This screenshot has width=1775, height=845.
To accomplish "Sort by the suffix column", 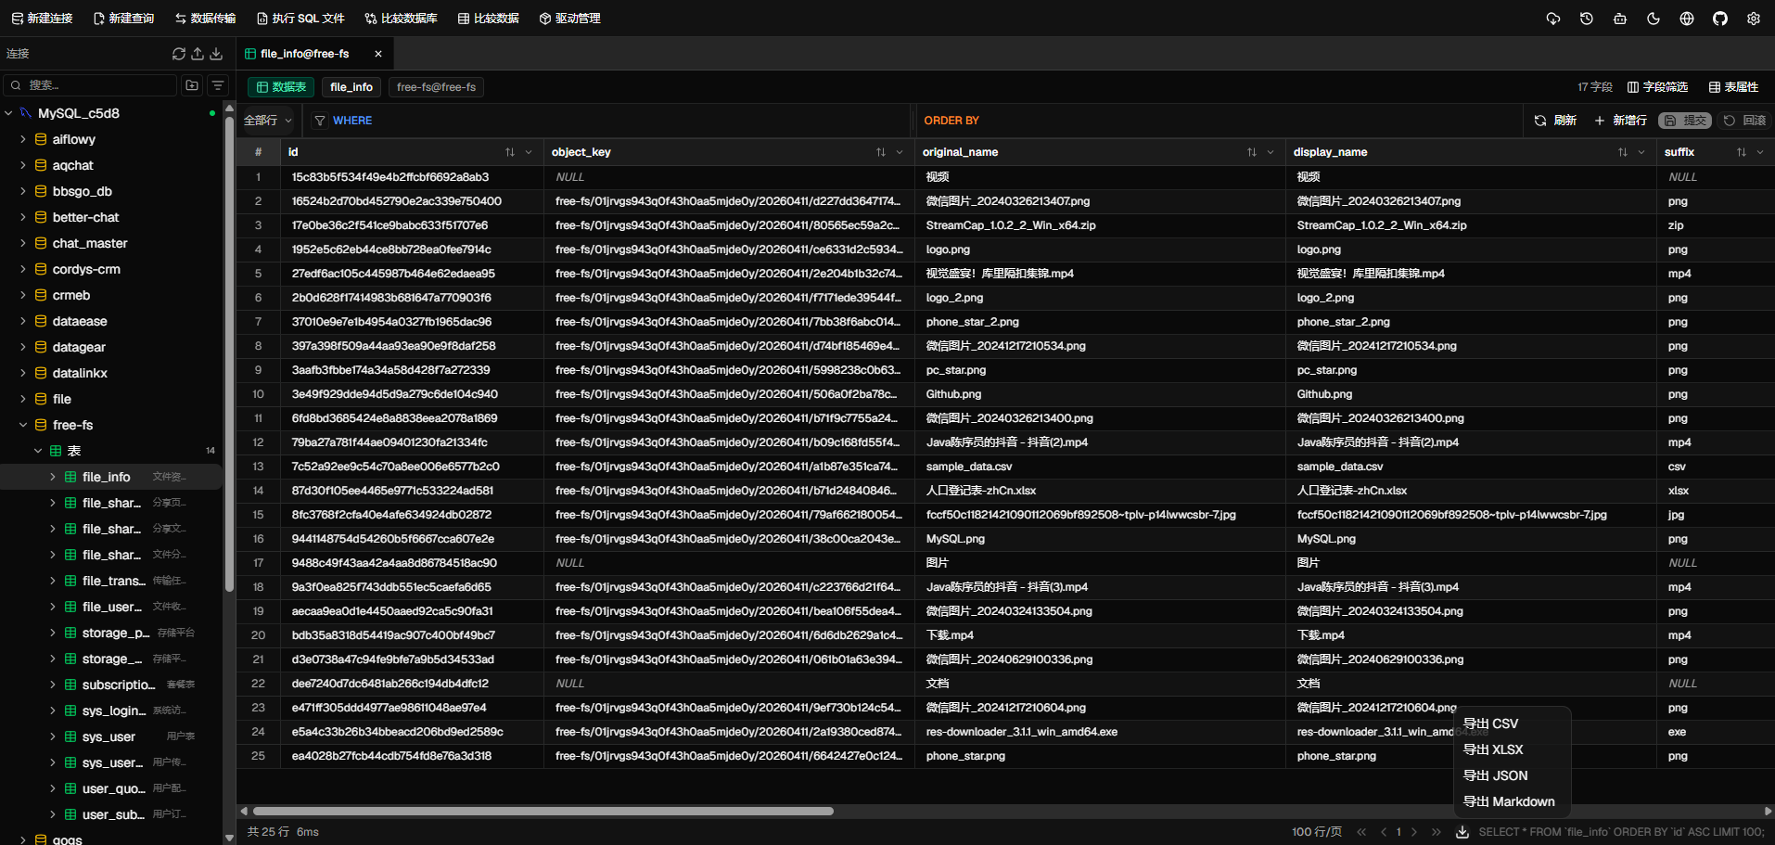I will [x=1742, y=152].
